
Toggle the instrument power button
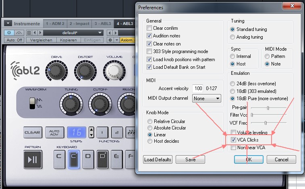(x=9, y=33)
